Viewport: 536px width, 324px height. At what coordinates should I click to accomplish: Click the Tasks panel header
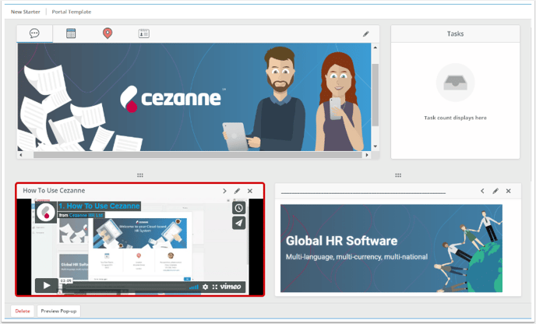click(x=455, y=33)
